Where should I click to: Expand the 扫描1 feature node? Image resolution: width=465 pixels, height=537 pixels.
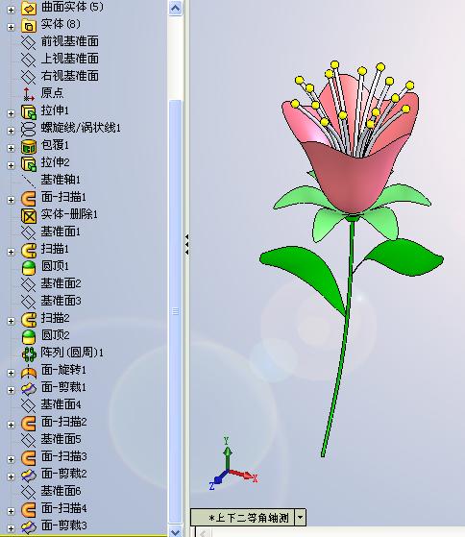click(11, 252)
